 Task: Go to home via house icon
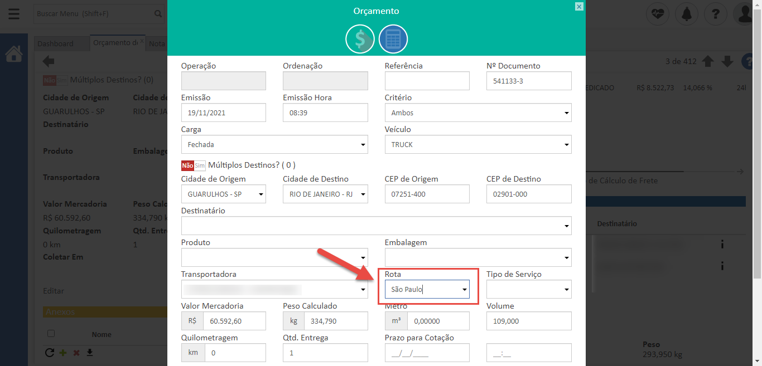tap(14, 54)
